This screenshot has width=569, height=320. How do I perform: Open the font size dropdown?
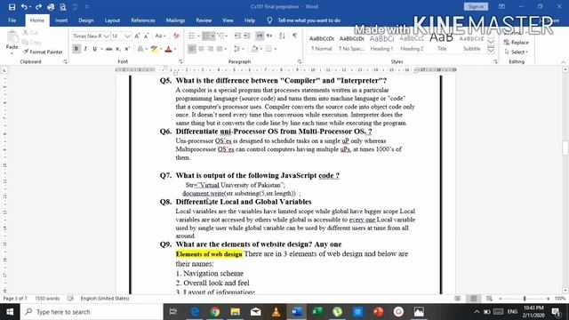127,36
